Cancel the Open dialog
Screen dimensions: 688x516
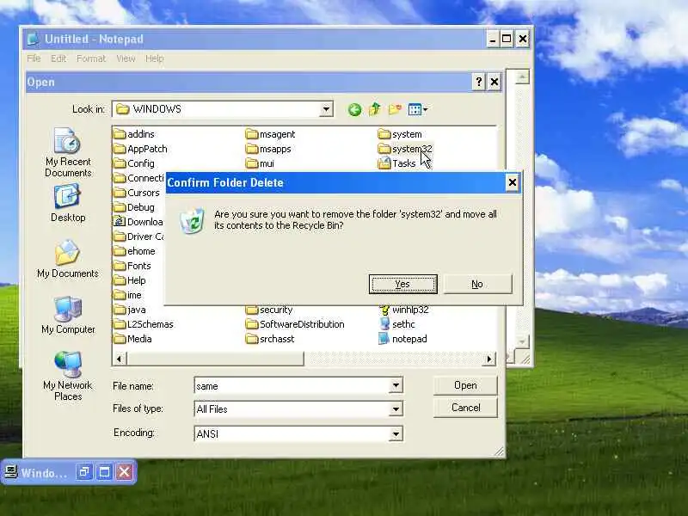(x=465, y=408)
